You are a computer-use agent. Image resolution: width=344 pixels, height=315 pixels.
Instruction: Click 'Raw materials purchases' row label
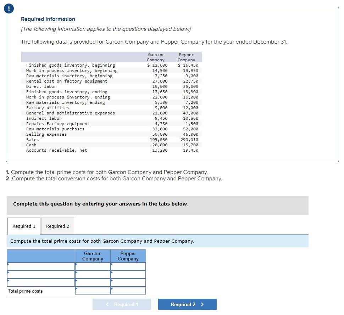point(55,129)
